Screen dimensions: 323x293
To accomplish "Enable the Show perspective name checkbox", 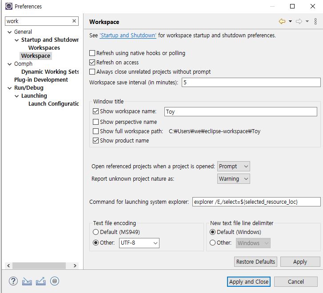I will [x=96, y=122].
